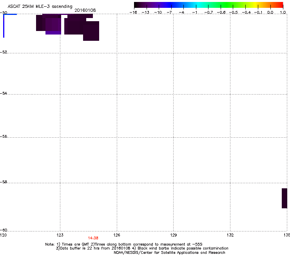Click the 20160108 date under the title
The width and height of the screenshot is (290, 255).
pyautogui.click(x=85, y=10)
